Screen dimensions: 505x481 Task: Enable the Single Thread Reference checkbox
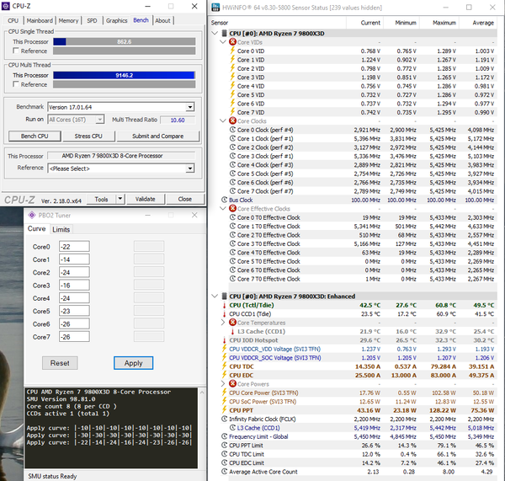coord(16,51)
